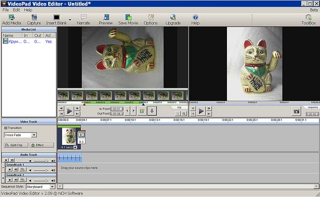Open the Insert Blank dropdown arrow
The height and width of the screenshot is (197, 320).
[x=70, y=21]
